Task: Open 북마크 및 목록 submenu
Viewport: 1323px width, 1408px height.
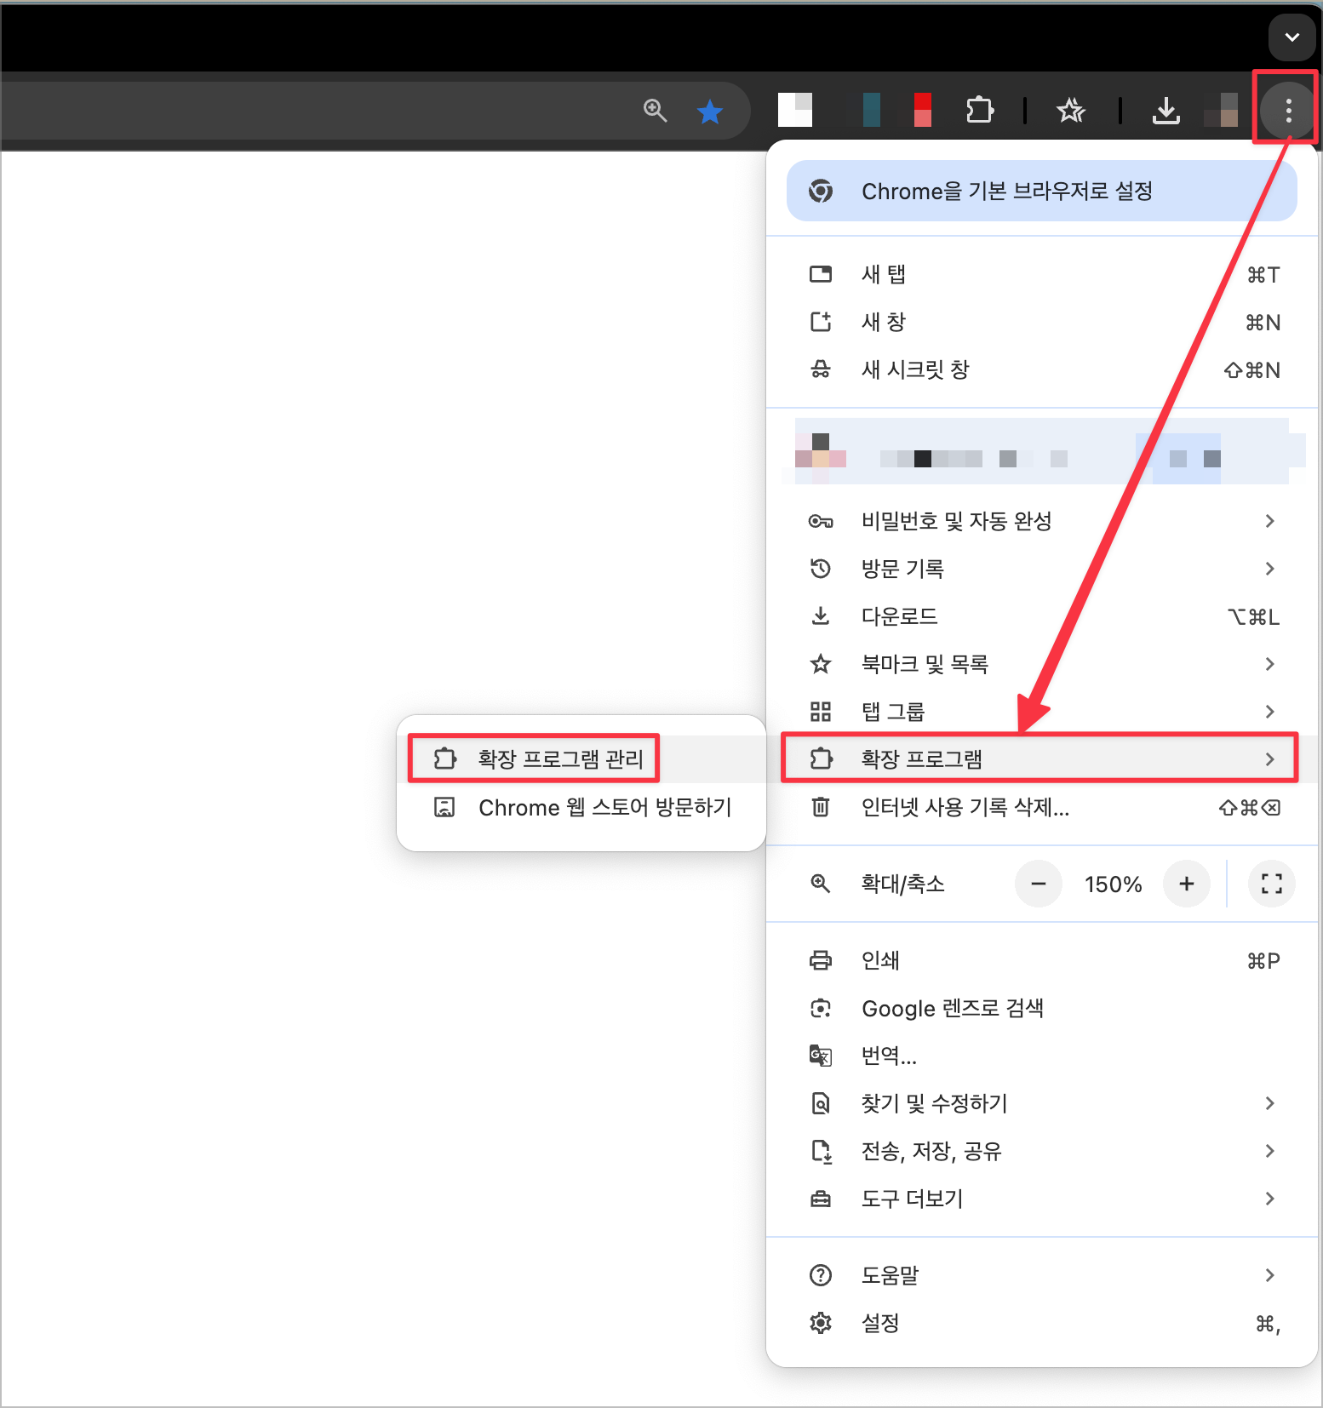Action: pos(1041,664)
